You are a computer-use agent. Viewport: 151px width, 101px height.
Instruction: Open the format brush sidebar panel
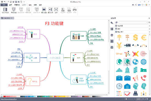coord(112,23)
